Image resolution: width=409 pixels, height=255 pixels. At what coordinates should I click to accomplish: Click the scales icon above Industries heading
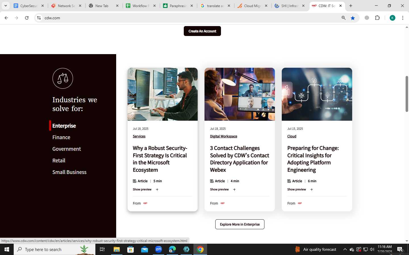[63, 78]
